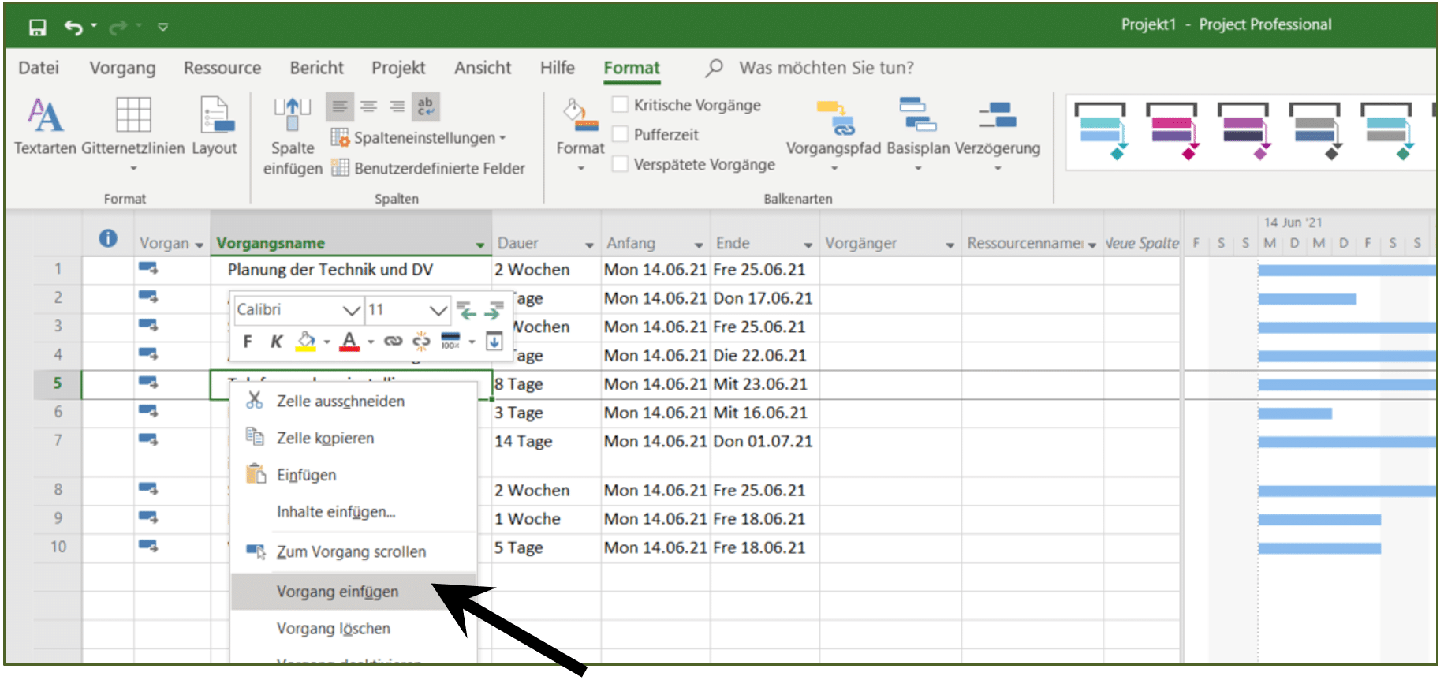This screenshot has width=1444, height=680.
Task: Check Verspätete Vorgänge option
Action: point(621,164)
